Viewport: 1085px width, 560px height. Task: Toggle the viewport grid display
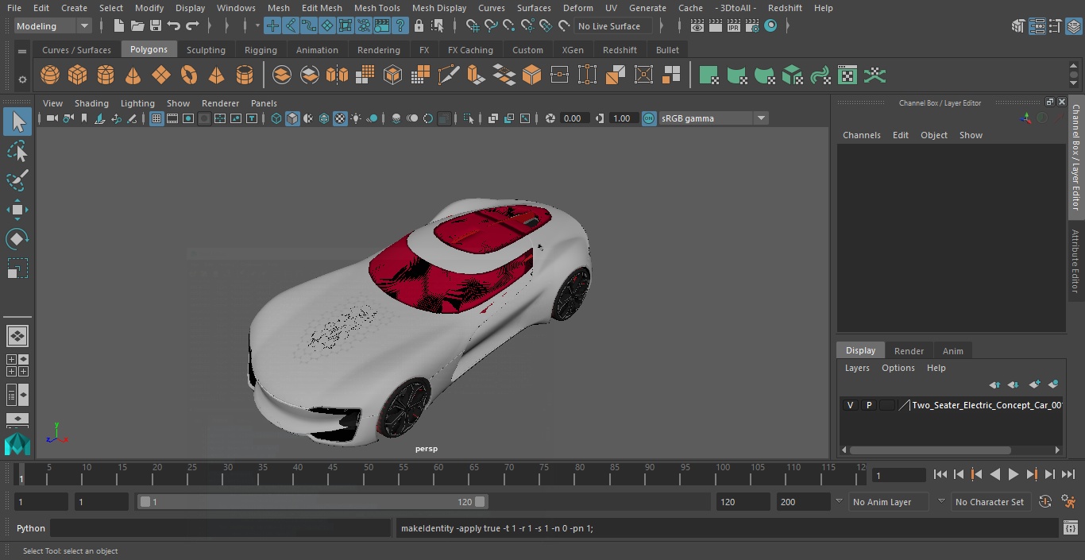pyautogui.click(x=156, y=118)
